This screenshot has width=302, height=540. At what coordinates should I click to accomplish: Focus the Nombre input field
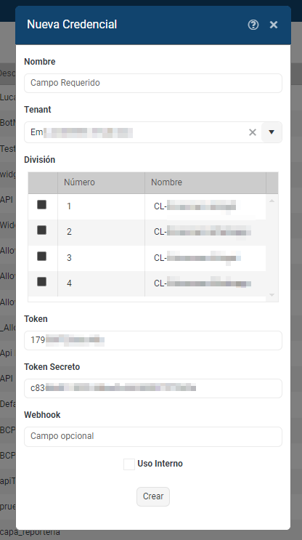[x=153, y=83]
